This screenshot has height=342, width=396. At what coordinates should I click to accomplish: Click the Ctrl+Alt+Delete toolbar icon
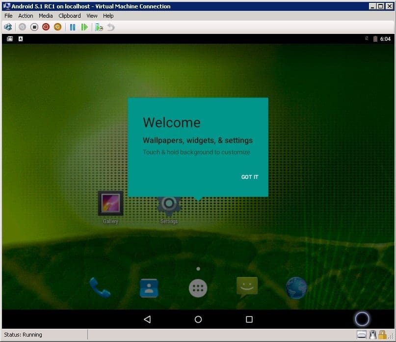(8, 27)
